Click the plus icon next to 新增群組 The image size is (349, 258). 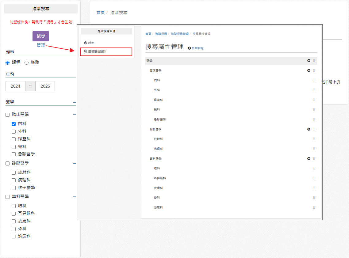coord(190,48)
